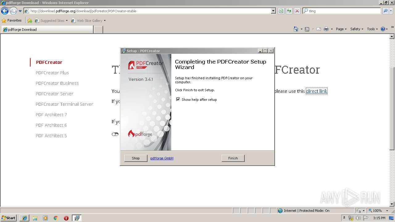395x222 pixels.
Task: Open the Web Slice Gallery item
Action: [x=88, y=21]
